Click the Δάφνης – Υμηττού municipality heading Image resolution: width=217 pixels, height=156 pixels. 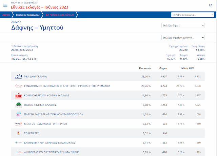point(37,27)
